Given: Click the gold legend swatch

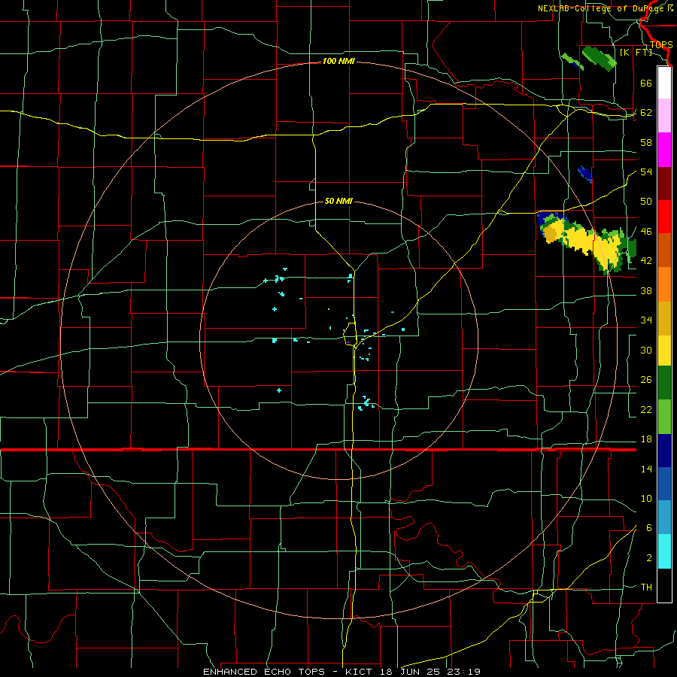Looking at the screenshot, I should point(664,318).
